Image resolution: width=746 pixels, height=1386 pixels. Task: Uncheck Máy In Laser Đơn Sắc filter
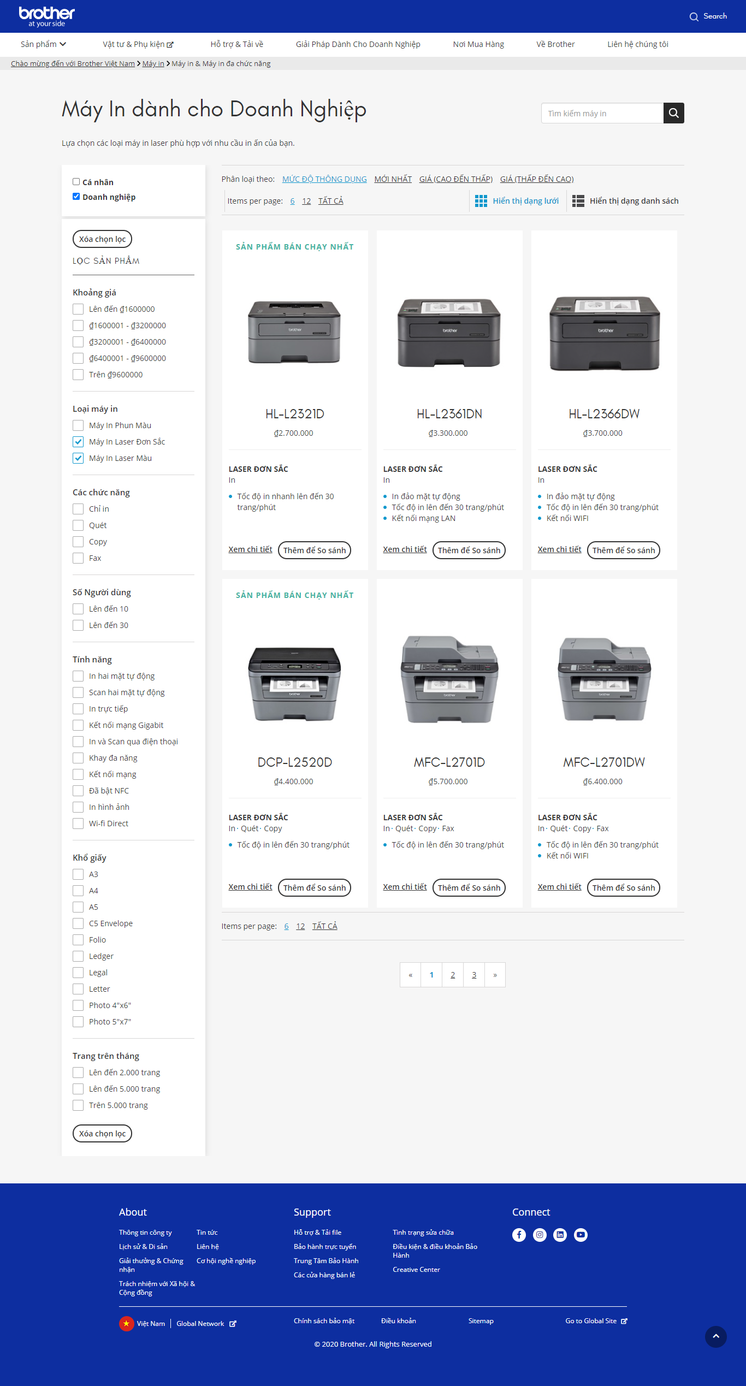pyautogui.click(x=78, y=442)
